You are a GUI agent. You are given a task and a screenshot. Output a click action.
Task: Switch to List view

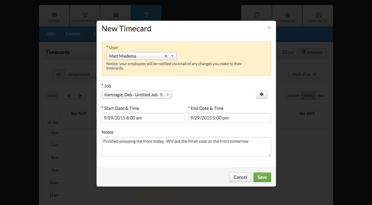288,52
